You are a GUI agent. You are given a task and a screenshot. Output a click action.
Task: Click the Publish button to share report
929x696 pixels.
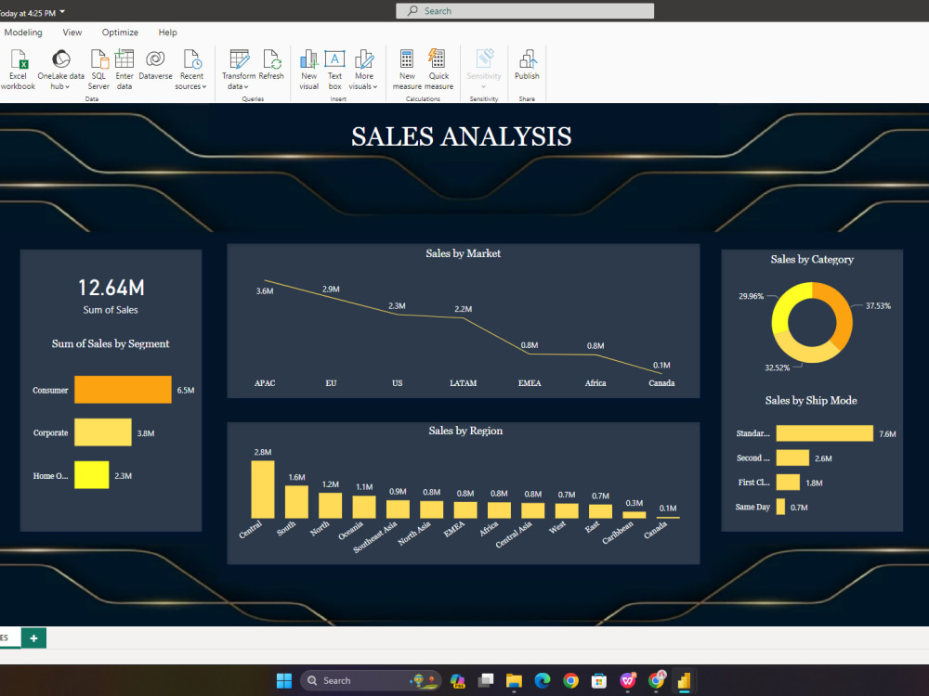click(x=527, y=65)
